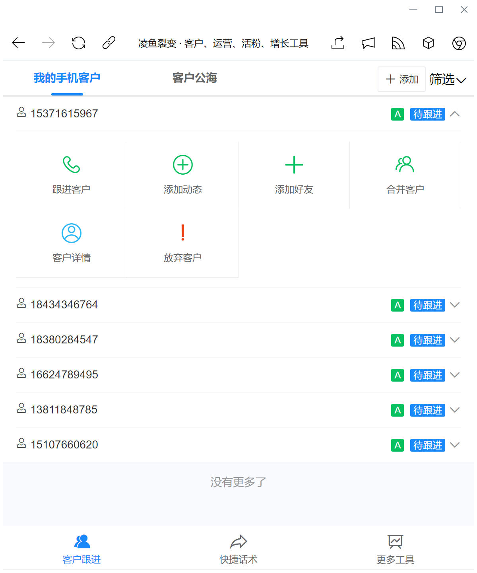Open 合并客户 merge customers icon
Image resolution: width=477 pixels, height=573 pixels.
(x=405, y=165)
